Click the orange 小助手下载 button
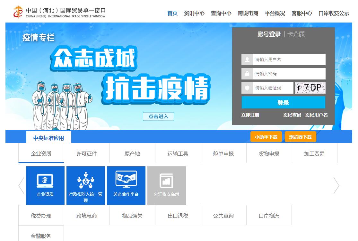The image size is (358, 241). (266, 137)
